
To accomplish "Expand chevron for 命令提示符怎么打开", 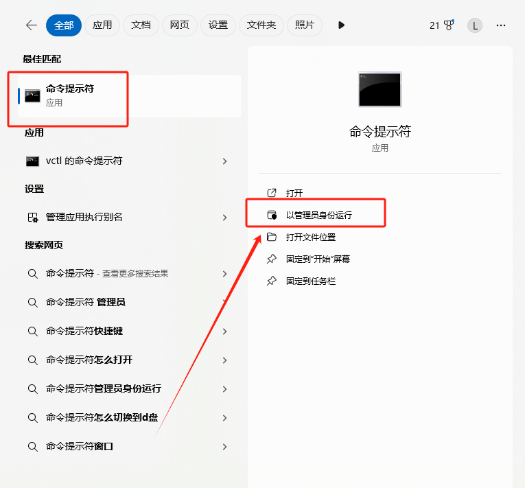I will point(224,360).
